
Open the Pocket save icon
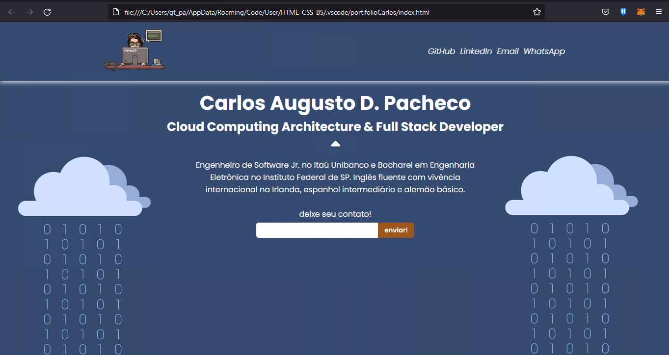[x=606, y=12]
